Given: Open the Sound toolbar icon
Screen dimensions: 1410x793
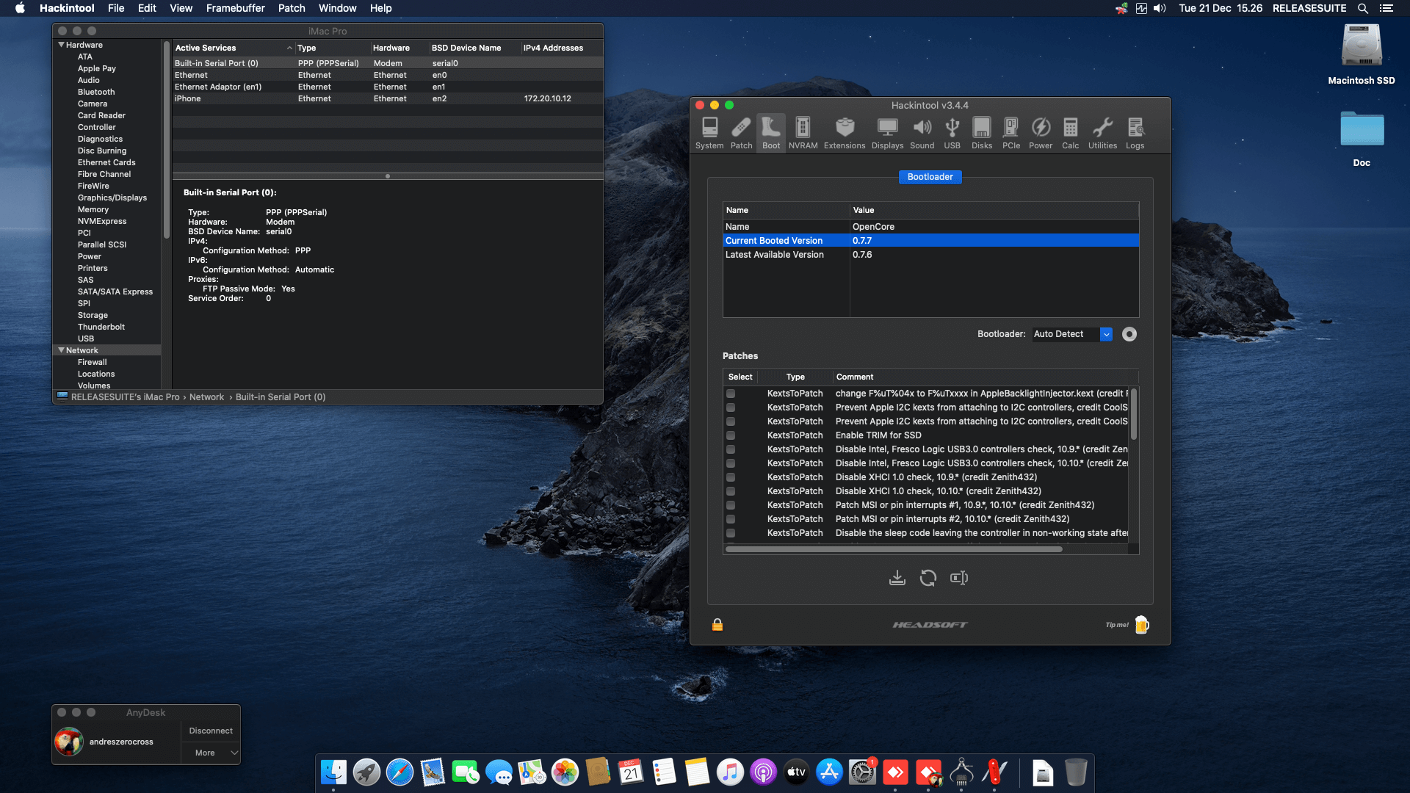Looking at the screenshot, I should pyautogui.click(x=922, y=133).
